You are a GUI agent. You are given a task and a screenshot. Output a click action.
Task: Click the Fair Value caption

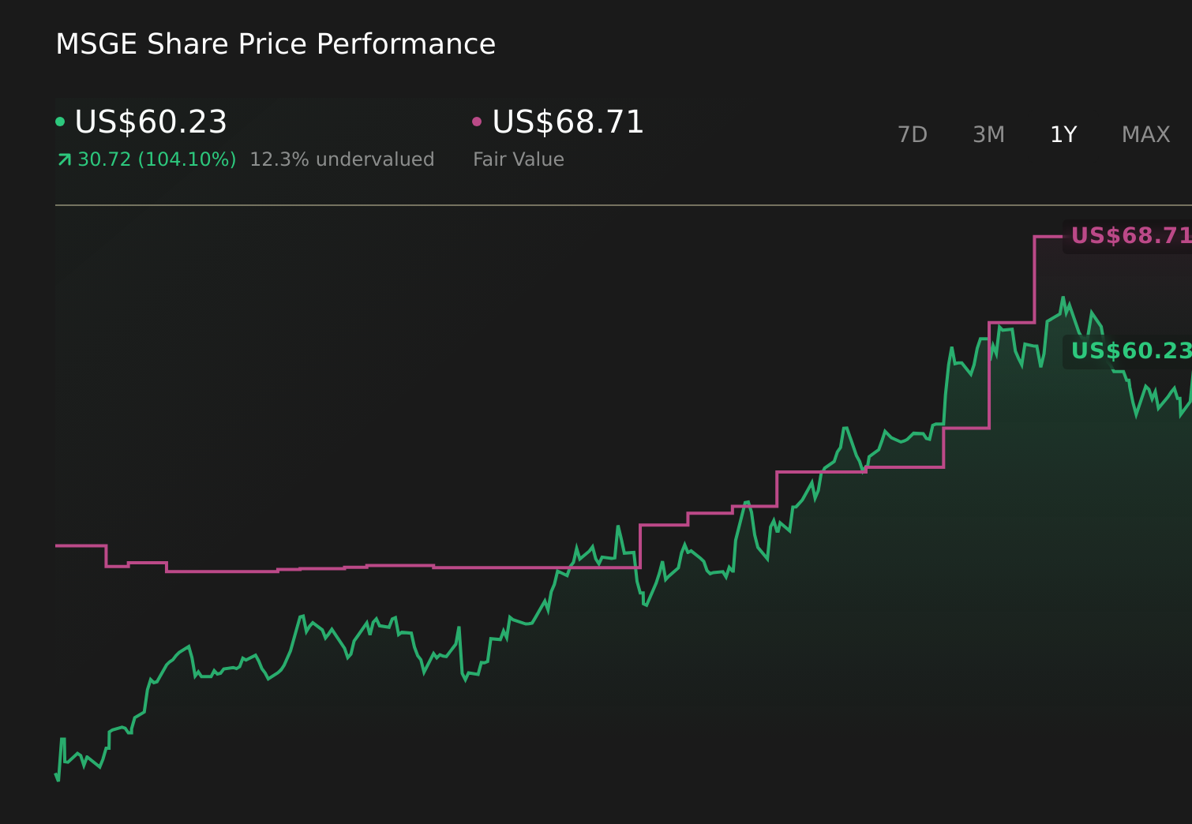pyautogui.click(x=518, y=159)
